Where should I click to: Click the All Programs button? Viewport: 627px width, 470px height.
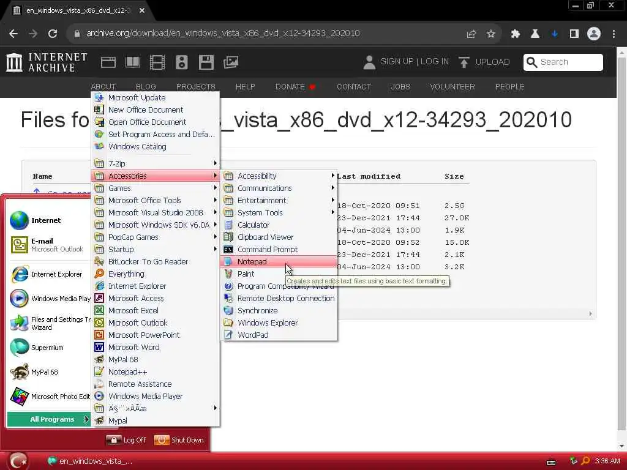pyautogui.click(x=49, y=419)
